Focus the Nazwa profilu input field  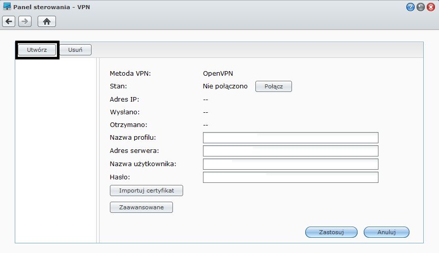pos(290,138)
